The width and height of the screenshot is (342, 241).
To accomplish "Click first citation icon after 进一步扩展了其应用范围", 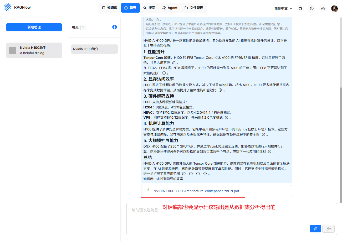I will coord(184,174).
